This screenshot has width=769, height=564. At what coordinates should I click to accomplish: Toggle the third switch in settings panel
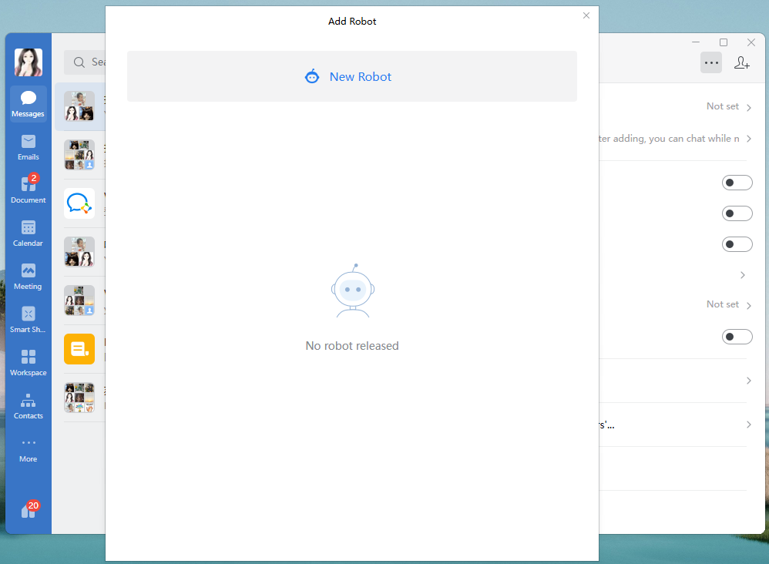737,244
